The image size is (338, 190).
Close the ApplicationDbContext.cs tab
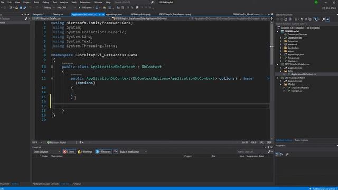[104, 15]
